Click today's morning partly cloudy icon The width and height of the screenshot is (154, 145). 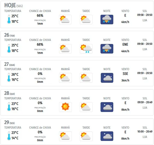click(65, 19)
